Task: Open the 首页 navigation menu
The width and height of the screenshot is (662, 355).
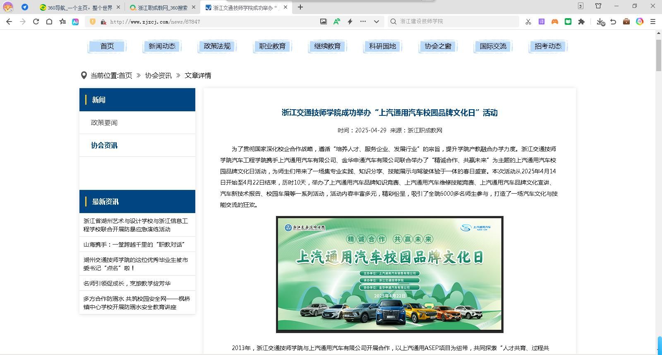Action: [x=107, y=46]
